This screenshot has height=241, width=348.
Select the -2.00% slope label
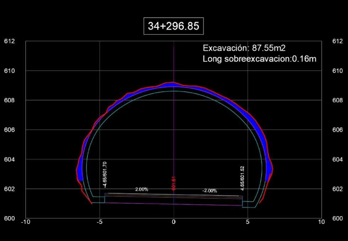coord(210,191)
